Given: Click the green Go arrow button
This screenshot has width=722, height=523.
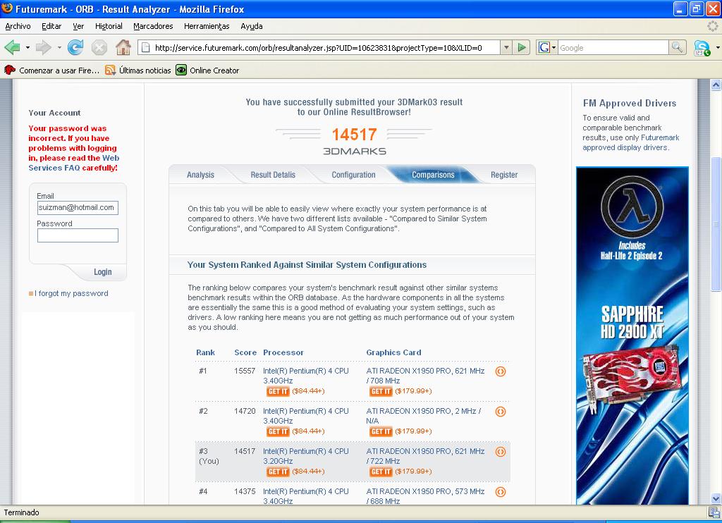Looking at the screenshot, I should (521, 47).
